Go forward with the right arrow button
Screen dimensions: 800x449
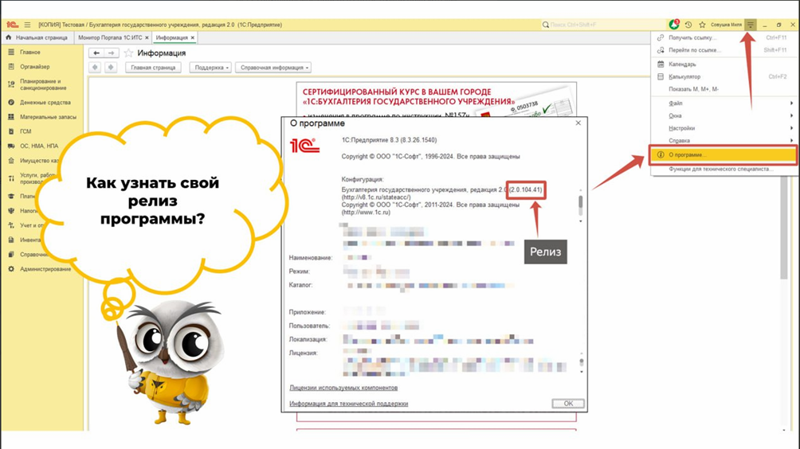coord(112,53)
